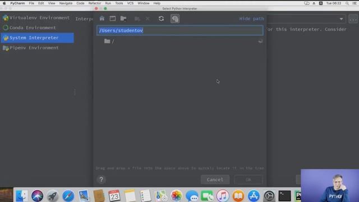The height and width of the screenshot is (202, 359).
Task: Open the View menu
Action: (x=52, y=3)
